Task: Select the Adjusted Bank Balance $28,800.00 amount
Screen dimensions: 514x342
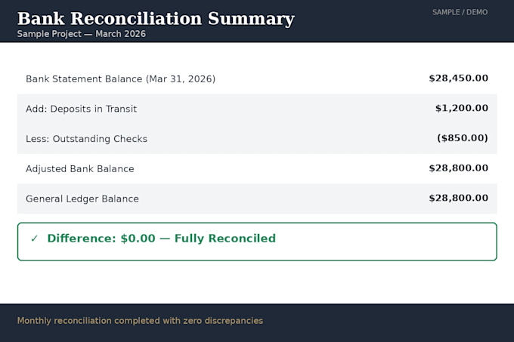Action: [458, 168]
